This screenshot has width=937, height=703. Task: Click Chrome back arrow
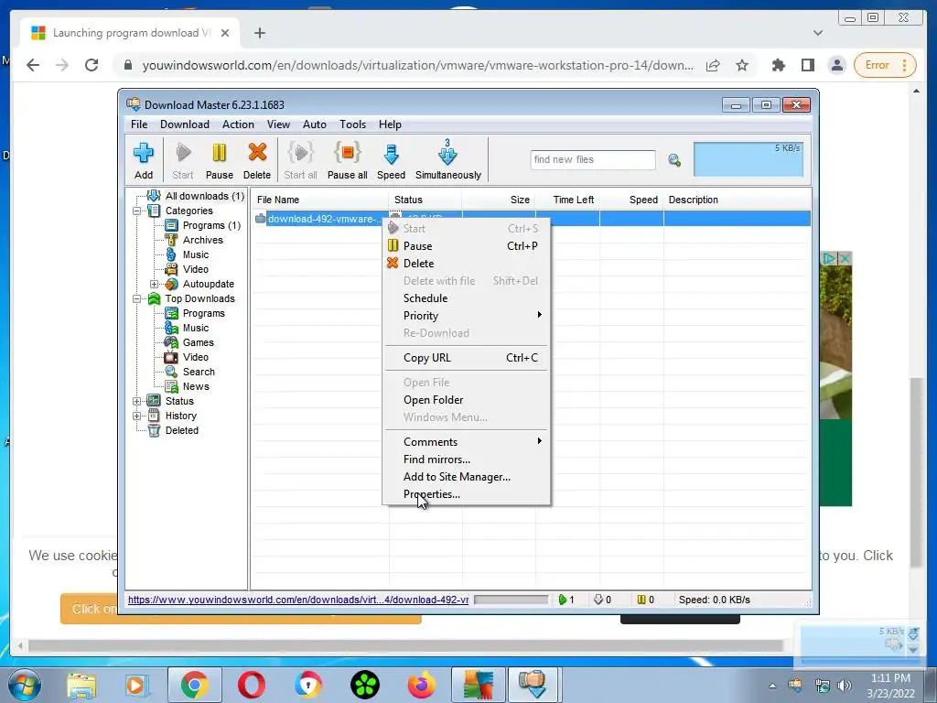click(33, 65)
